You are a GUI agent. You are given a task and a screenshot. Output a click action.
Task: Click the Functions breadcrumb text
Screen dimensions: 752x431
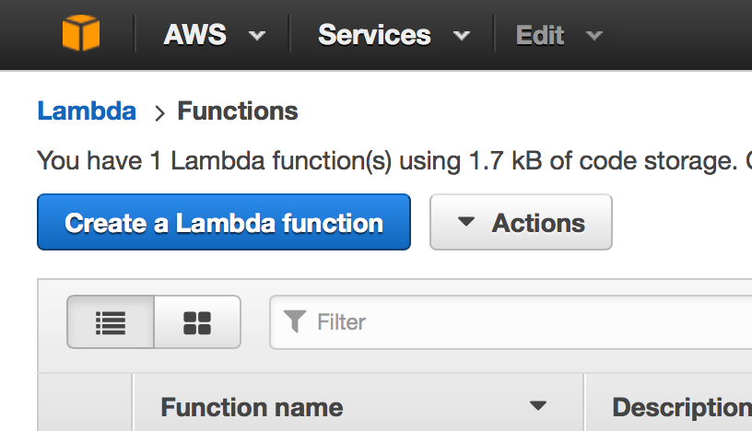click(238, 111)
